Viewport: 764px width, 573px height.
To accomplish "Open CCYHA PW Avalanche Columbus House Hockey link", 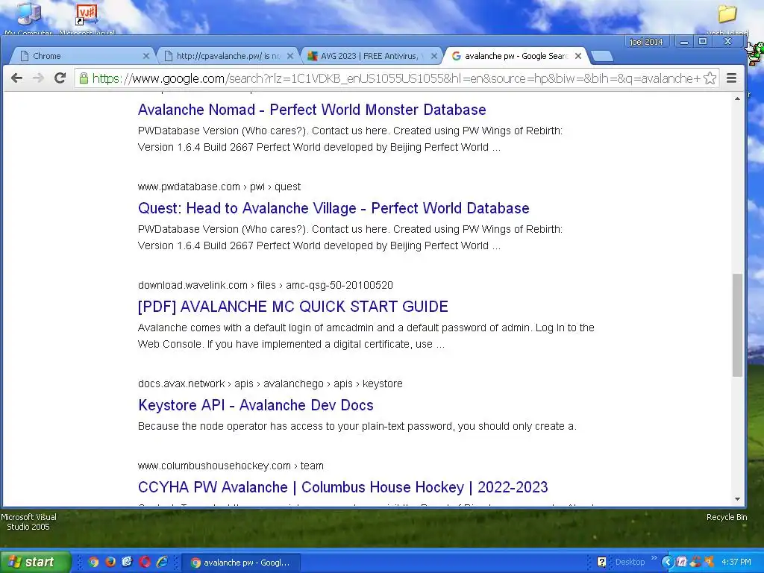I will (343, 487).
